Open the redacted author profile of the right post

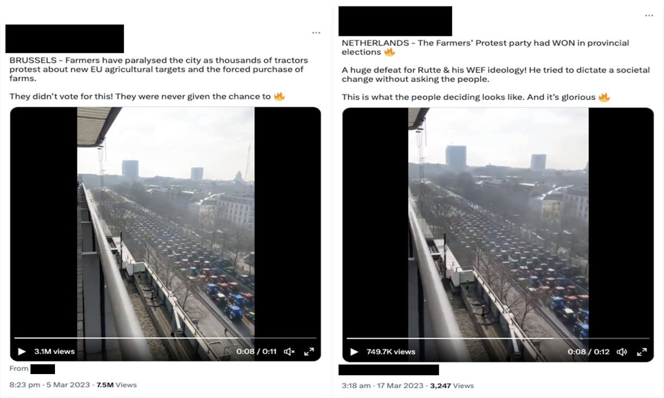click(395, 21)
